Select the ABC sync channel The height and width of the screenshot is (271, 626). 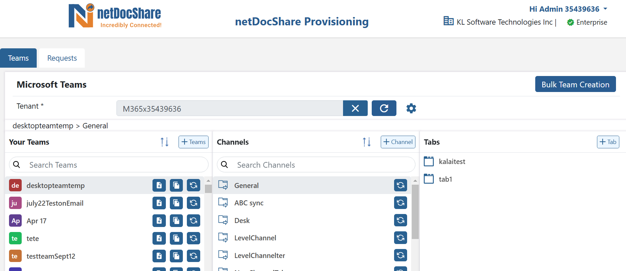click(x=312, y=203)
